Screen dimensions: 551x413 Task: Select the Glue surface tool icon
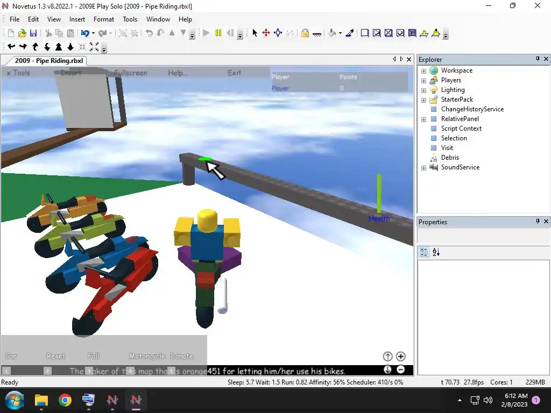tap(377, 33)
